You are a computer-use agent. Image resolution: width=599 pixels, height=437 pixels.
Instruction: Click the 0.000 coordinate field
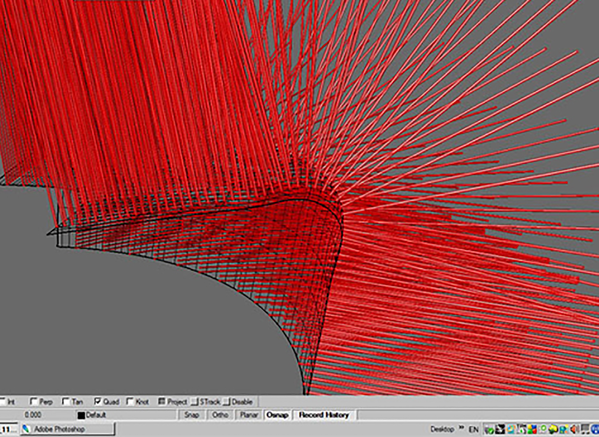pyautogui.click(x=33, y=415)
